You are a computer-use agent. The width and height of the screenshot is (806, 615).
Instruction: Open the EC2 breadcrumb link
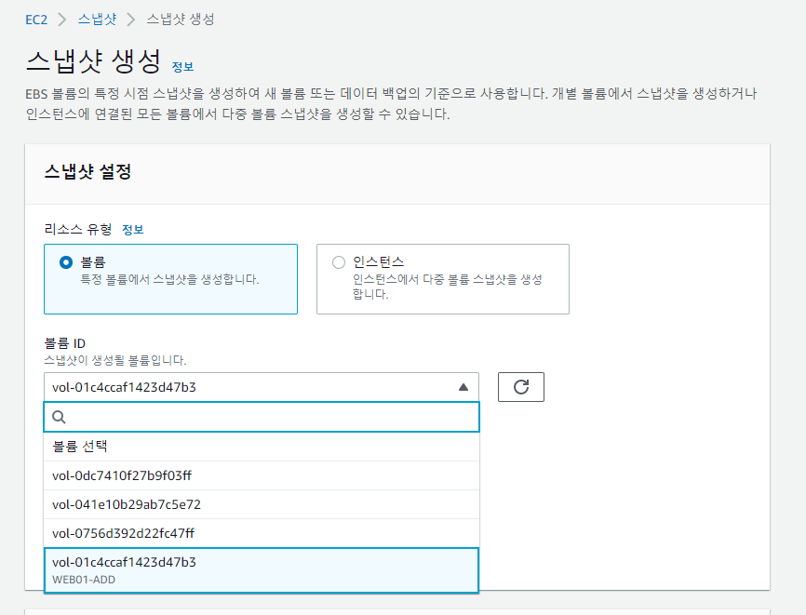(x=36, y=20)
